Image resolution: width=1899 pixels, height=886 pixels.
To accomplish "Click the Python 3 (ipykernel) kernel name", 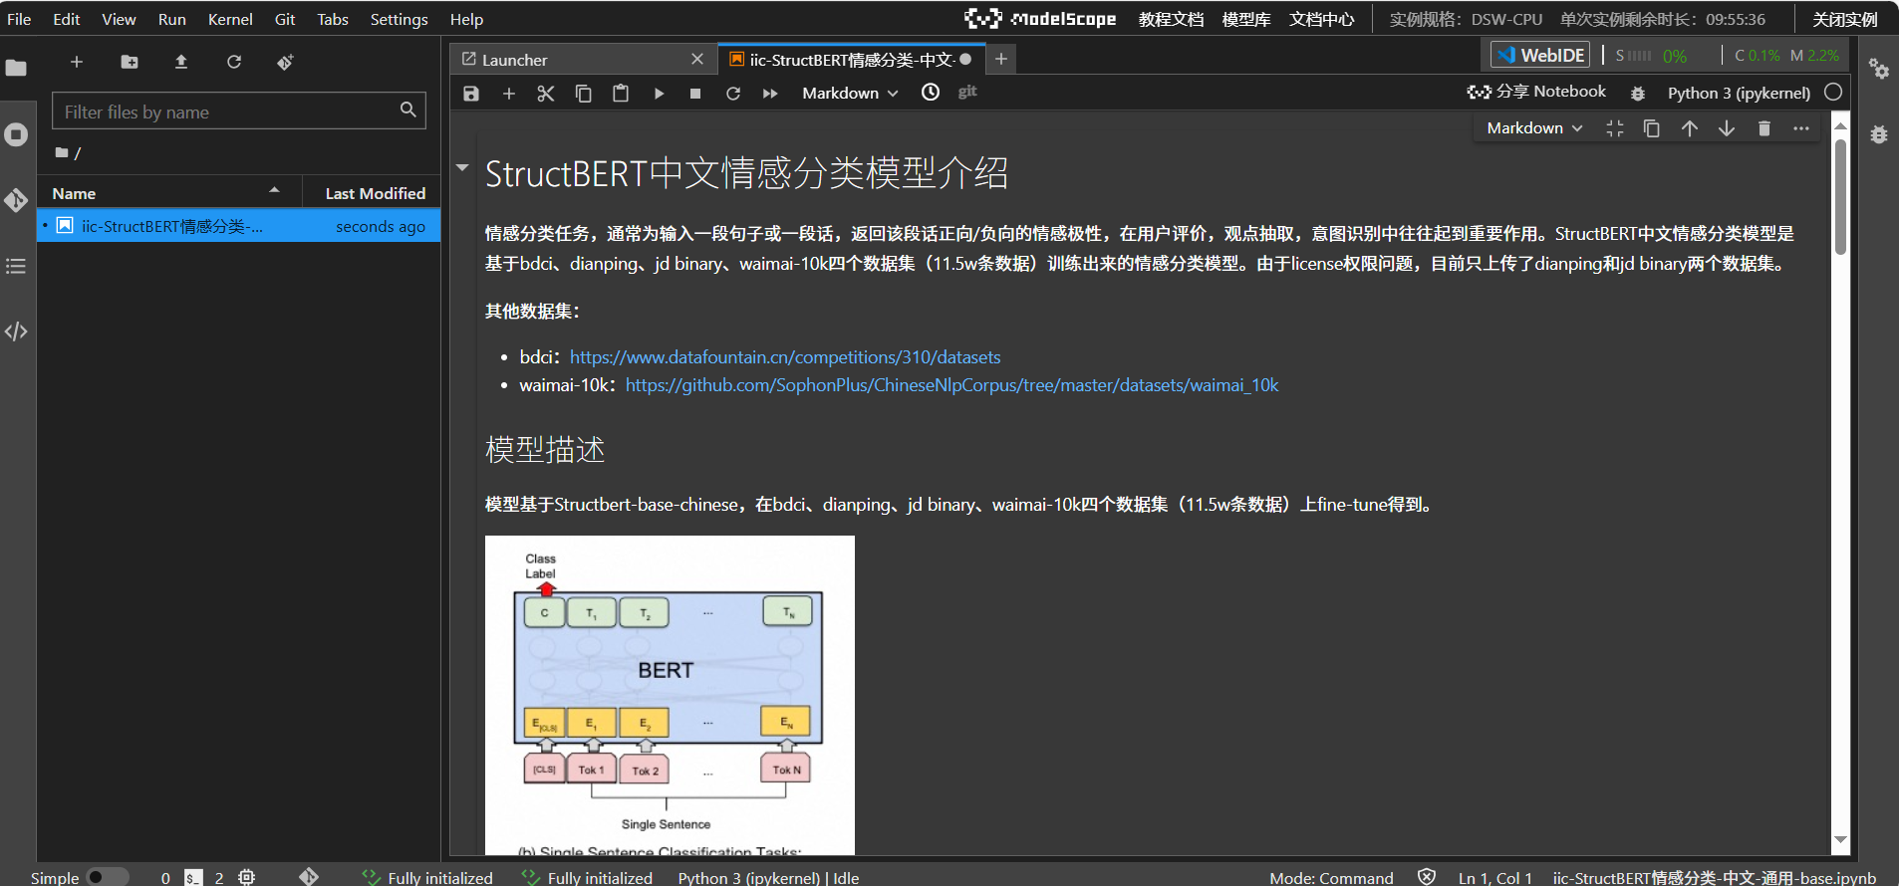I will (1739, 93).
